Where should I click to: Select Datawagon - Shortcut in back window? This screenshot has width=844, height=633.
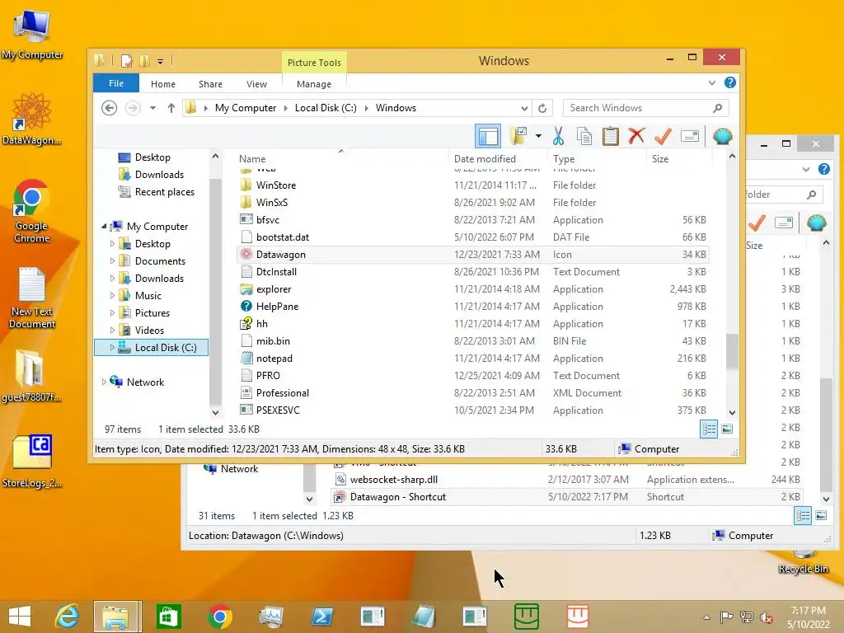(566, 497)
